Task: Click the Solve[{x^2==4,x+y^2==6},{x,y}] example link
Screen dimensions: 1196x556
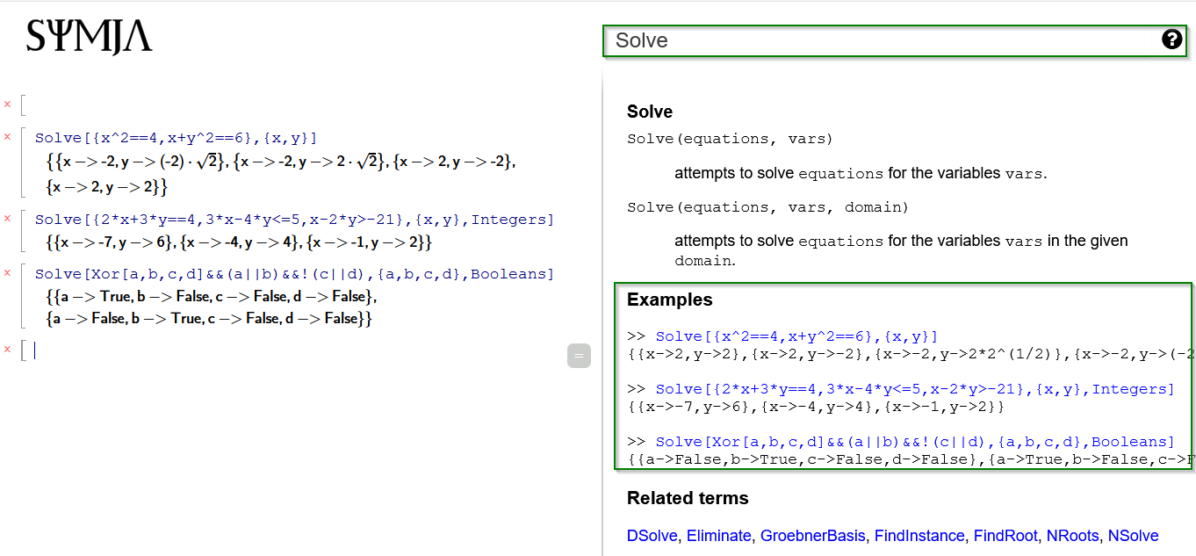Action: 796,336
